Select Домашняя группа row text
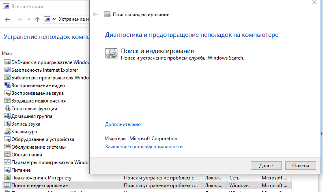 [x=32, y=116]
